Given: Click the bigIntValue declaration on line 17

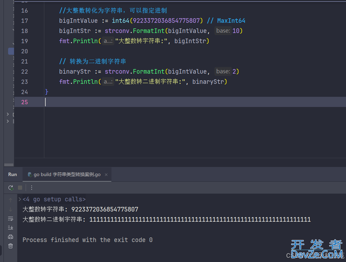Looking at the screenshot, I should click(78, 21).
